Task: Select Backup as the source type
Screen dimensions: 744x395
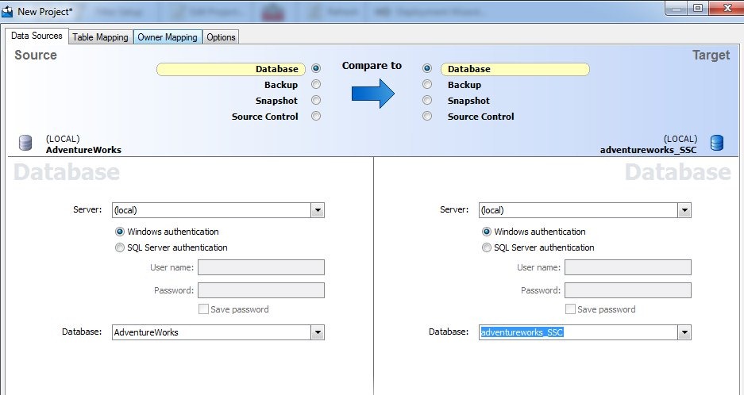Action: [x=316, y=85]
